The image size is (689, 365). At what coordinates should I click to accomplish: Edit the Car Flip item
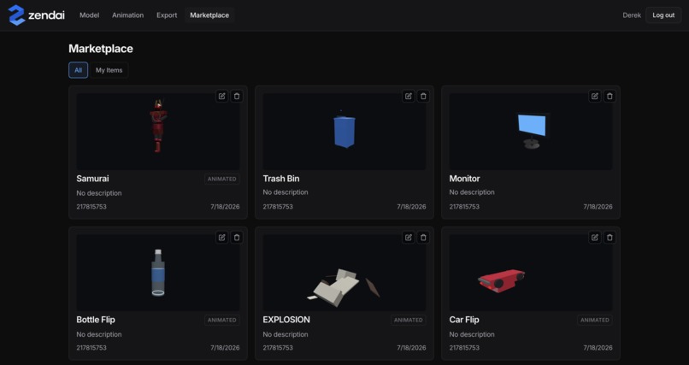tap(594, 238)
